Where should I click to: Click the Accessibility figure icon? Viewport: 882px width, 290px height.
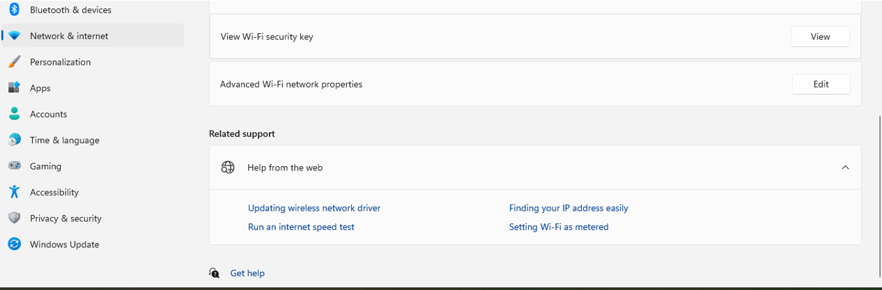(x=14, y=192)
